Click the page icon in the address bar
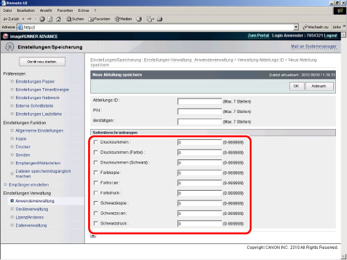The height and width of the screenshot is (260, 347). [20, 27]
